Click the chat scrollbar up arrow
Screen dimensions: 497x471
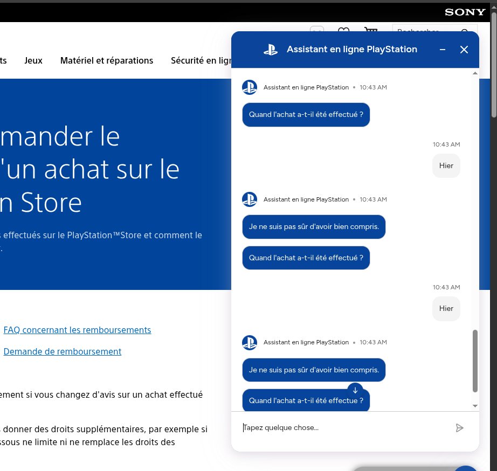click(475, 73)
